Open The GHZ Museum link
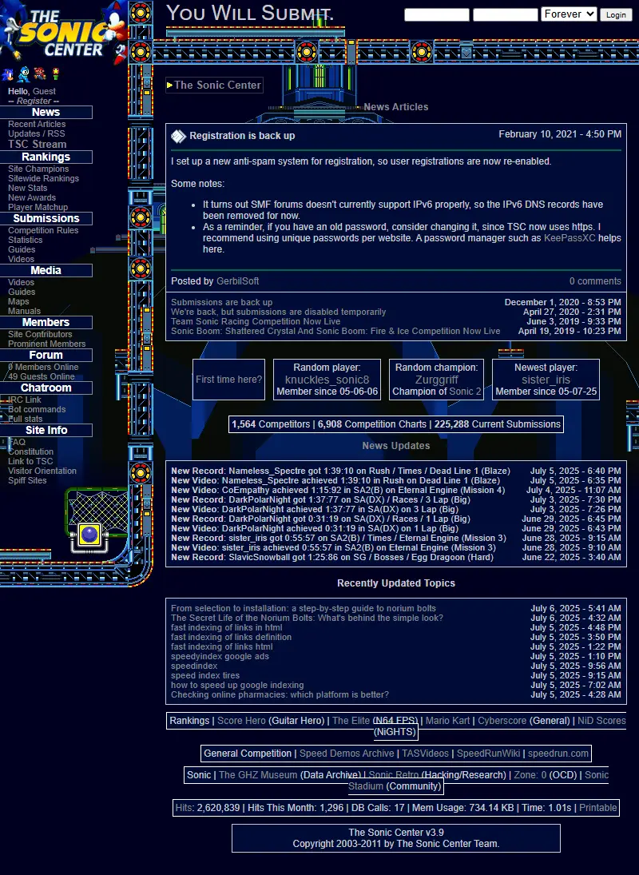Screen dimensions: 639x875 (x=258, y=774)
